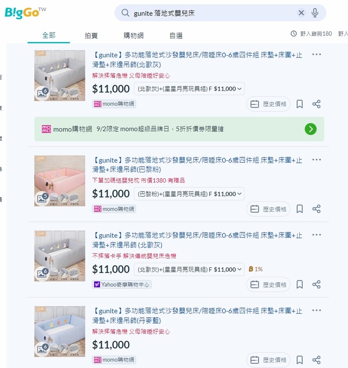Click Yahoo奇摩購物中心 store tag
This screenshot has width=348, height=368.
[x=122, y=284]
